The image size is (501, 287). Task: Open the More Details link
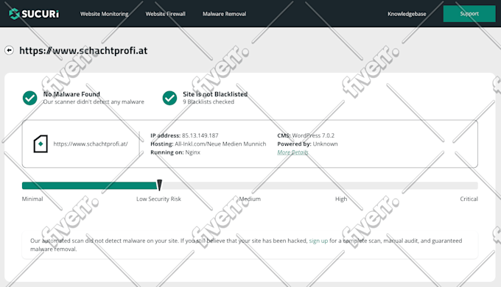[292, 152]
